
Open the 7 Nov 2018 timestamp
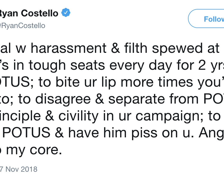click(19, 169)
